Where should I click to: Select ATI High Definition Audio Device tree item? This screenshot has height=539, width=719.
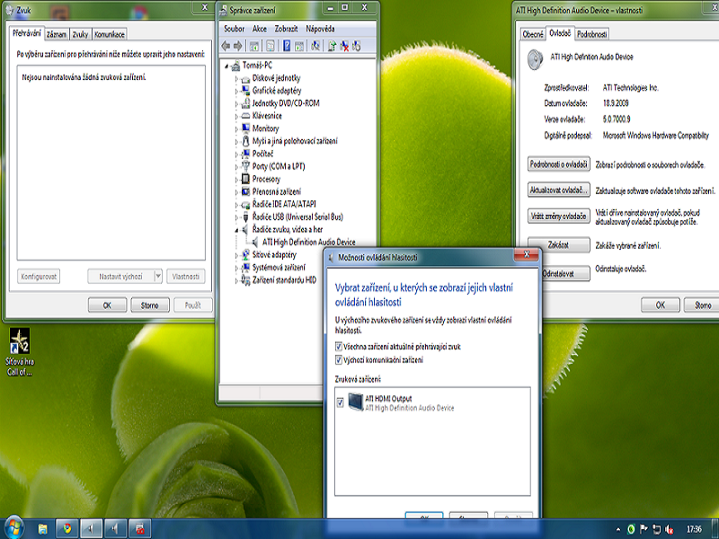308,242
